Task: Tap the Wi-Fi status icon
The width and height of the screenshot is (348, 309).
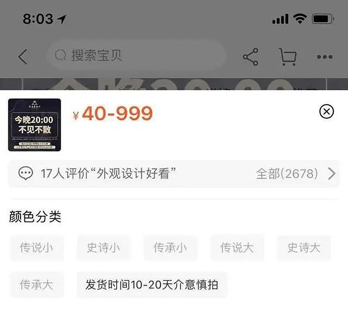Action: coord(300,19)
